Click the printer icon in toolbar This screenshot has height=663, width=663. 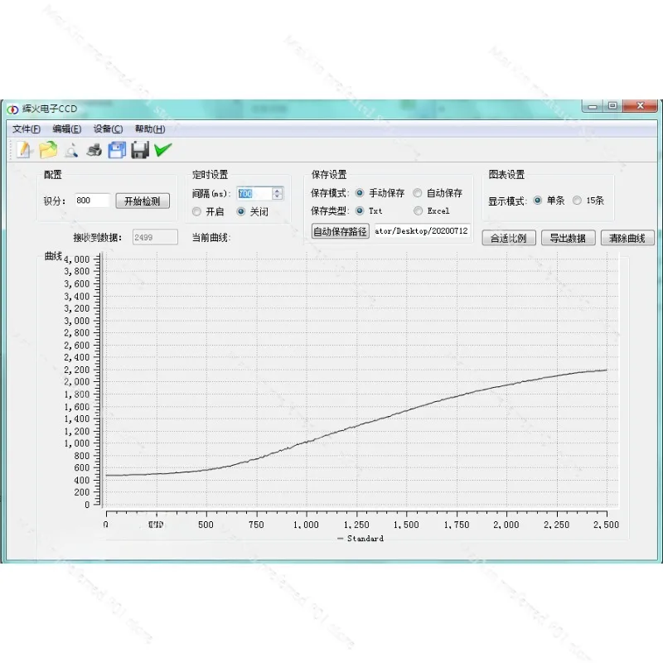(x=94, y=150)
